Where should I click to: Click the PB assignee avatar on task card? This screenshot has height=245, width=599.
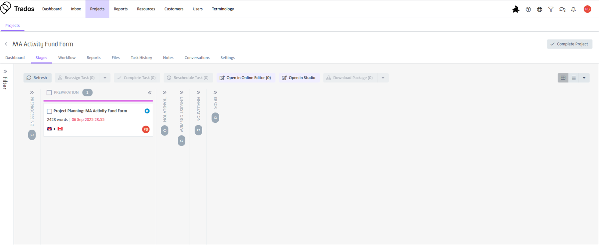point(146,129)
